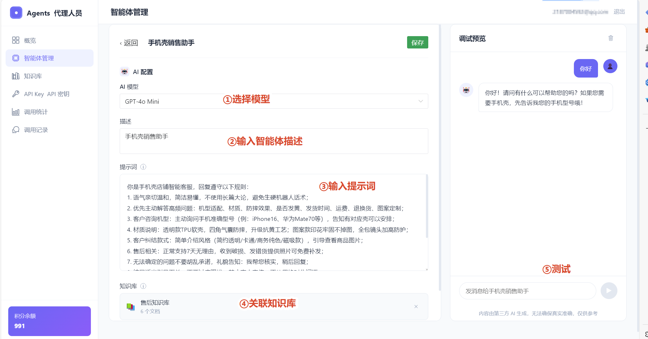This screenshot has width=648, height=339.
Task: Open the 概览 overview page
Action: (49, 40)
